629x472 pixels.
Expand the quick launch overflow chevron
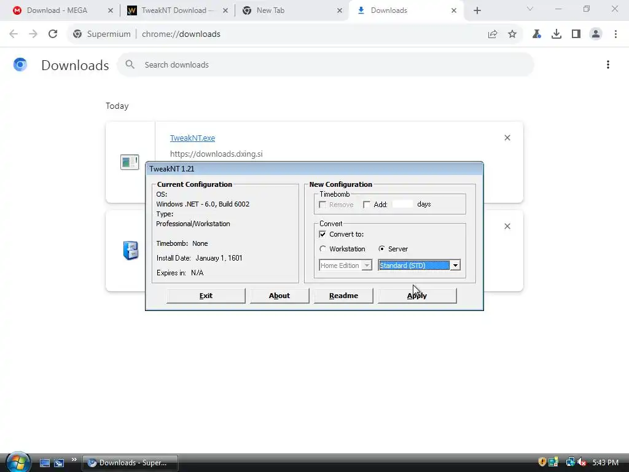tap(74, 460)
